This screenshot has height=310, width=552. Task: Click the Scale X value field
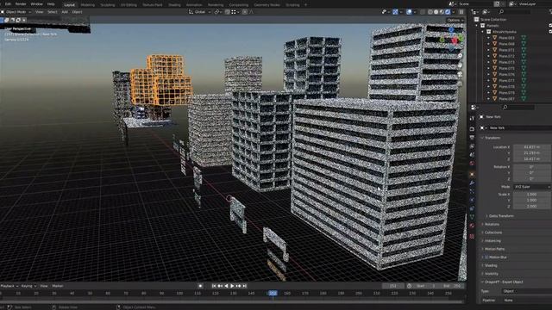click(532, 195)
